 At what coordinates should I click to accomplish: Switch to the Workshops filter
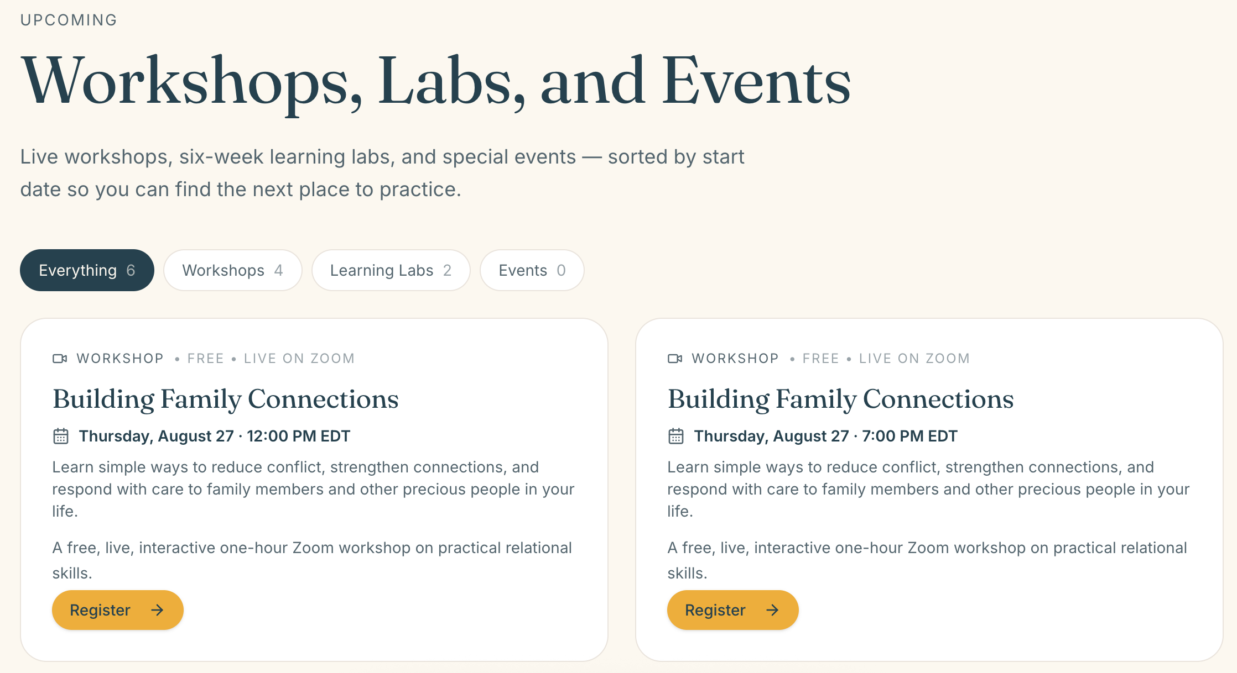232,270
